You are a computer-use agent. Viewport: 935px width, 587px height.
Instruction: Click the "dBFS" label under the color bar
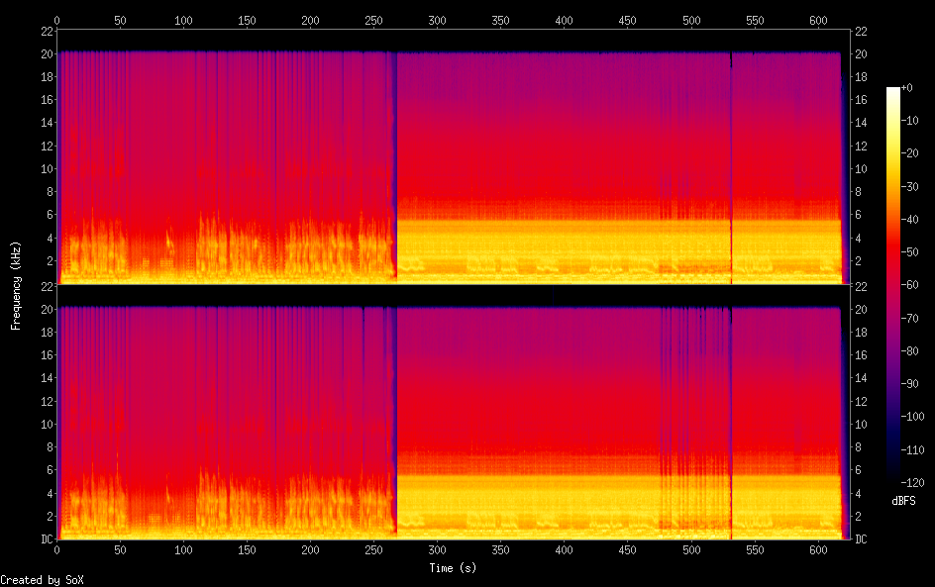point(903,502)
